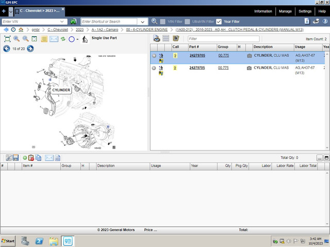The height and width of the screenshot is (247, 330).
Task: Open the Manage menu
Action: 285,11
